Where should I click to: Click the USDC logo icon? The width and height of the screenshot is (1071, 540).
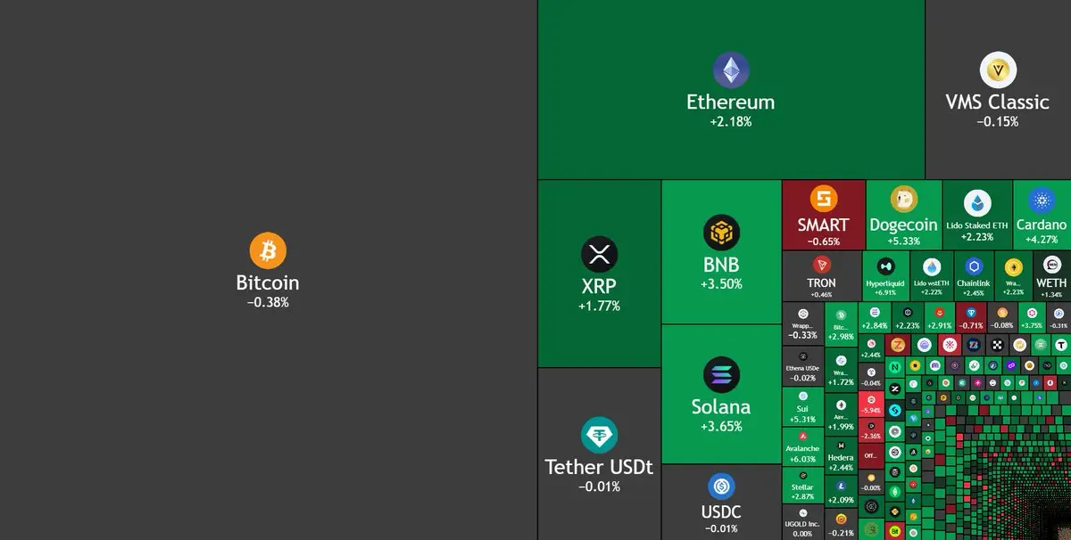721,487
